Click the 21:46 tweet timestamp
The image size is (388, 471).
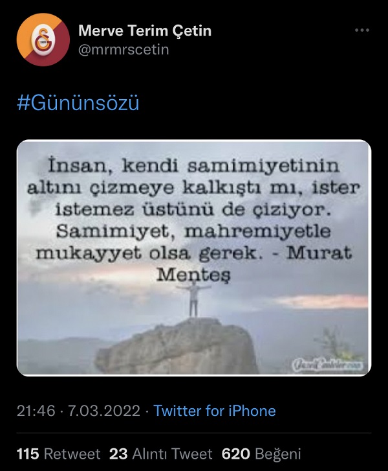click(x=36, y=411)
